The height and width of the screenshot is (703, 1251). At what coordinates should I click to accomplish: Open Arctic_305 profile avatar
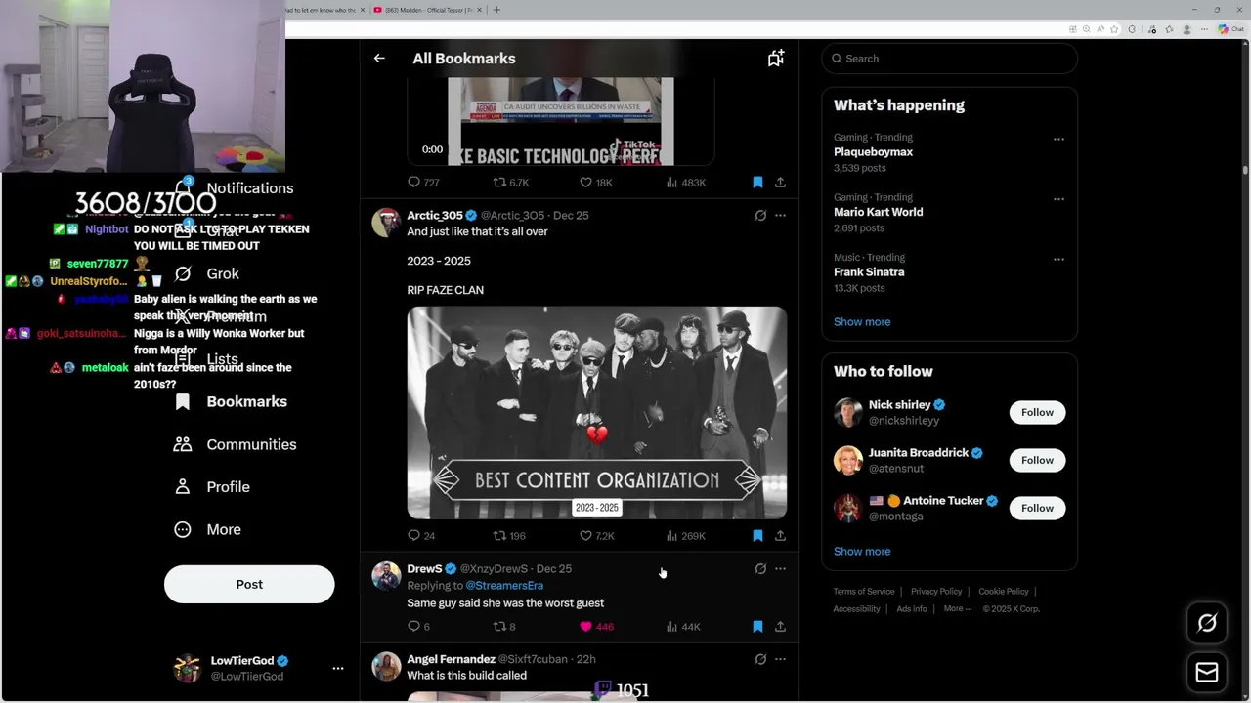(x=386, y=223)
